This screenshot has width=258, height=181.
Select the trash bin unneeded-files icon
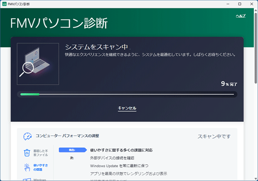pyautogui.click(x=27, y=153)
